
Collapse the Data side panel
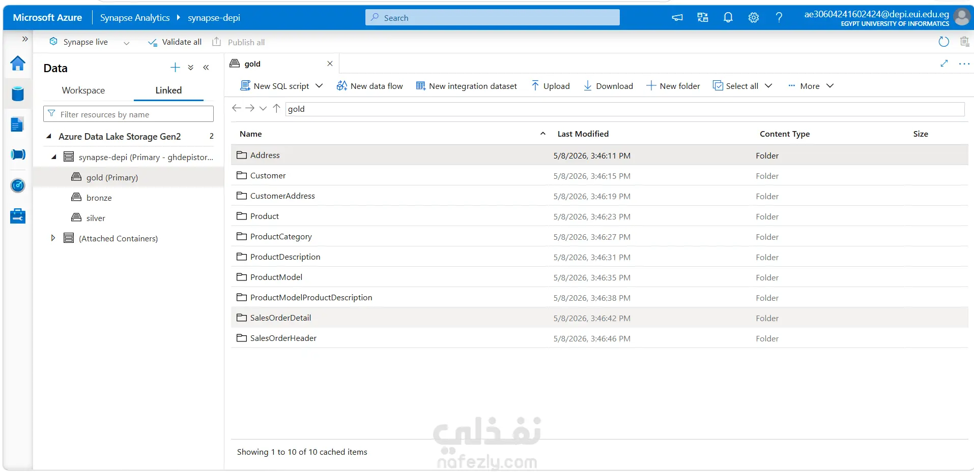click(x=206, y=68)
